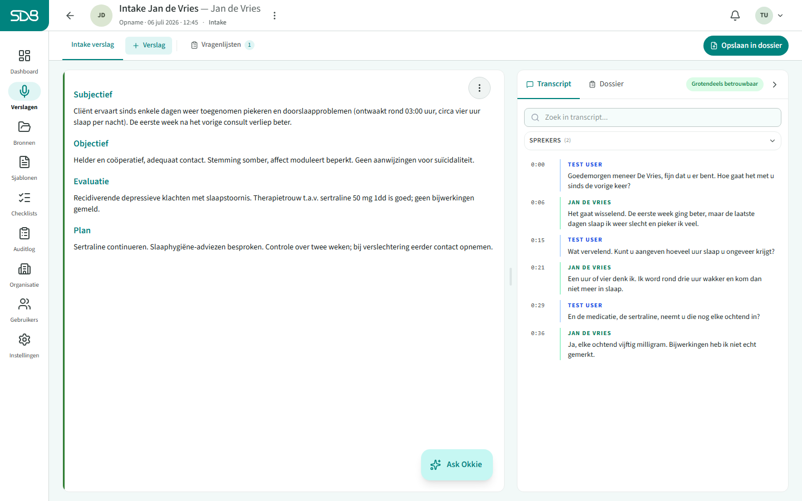Select transcript timestamp 0:06
Image resolution: width=802 pixels, height=501 pixels.
pyautogui.click(x=538, y=203)
